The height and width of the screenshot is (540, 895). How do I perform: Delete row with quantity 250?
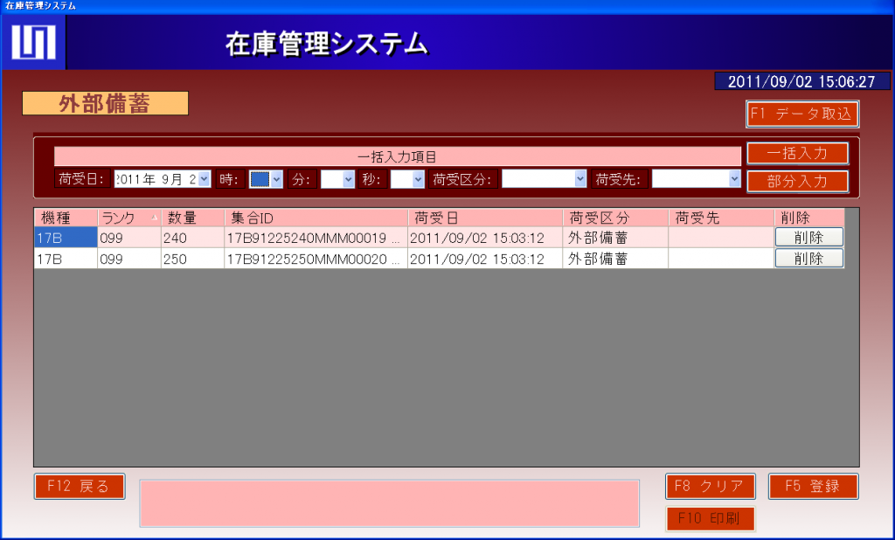click(x=808, y=259)
